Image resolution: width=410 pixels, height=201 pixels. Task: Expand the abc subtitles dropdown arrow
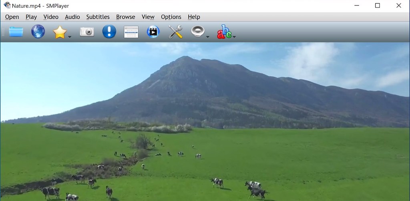click(x=234, y=37)
